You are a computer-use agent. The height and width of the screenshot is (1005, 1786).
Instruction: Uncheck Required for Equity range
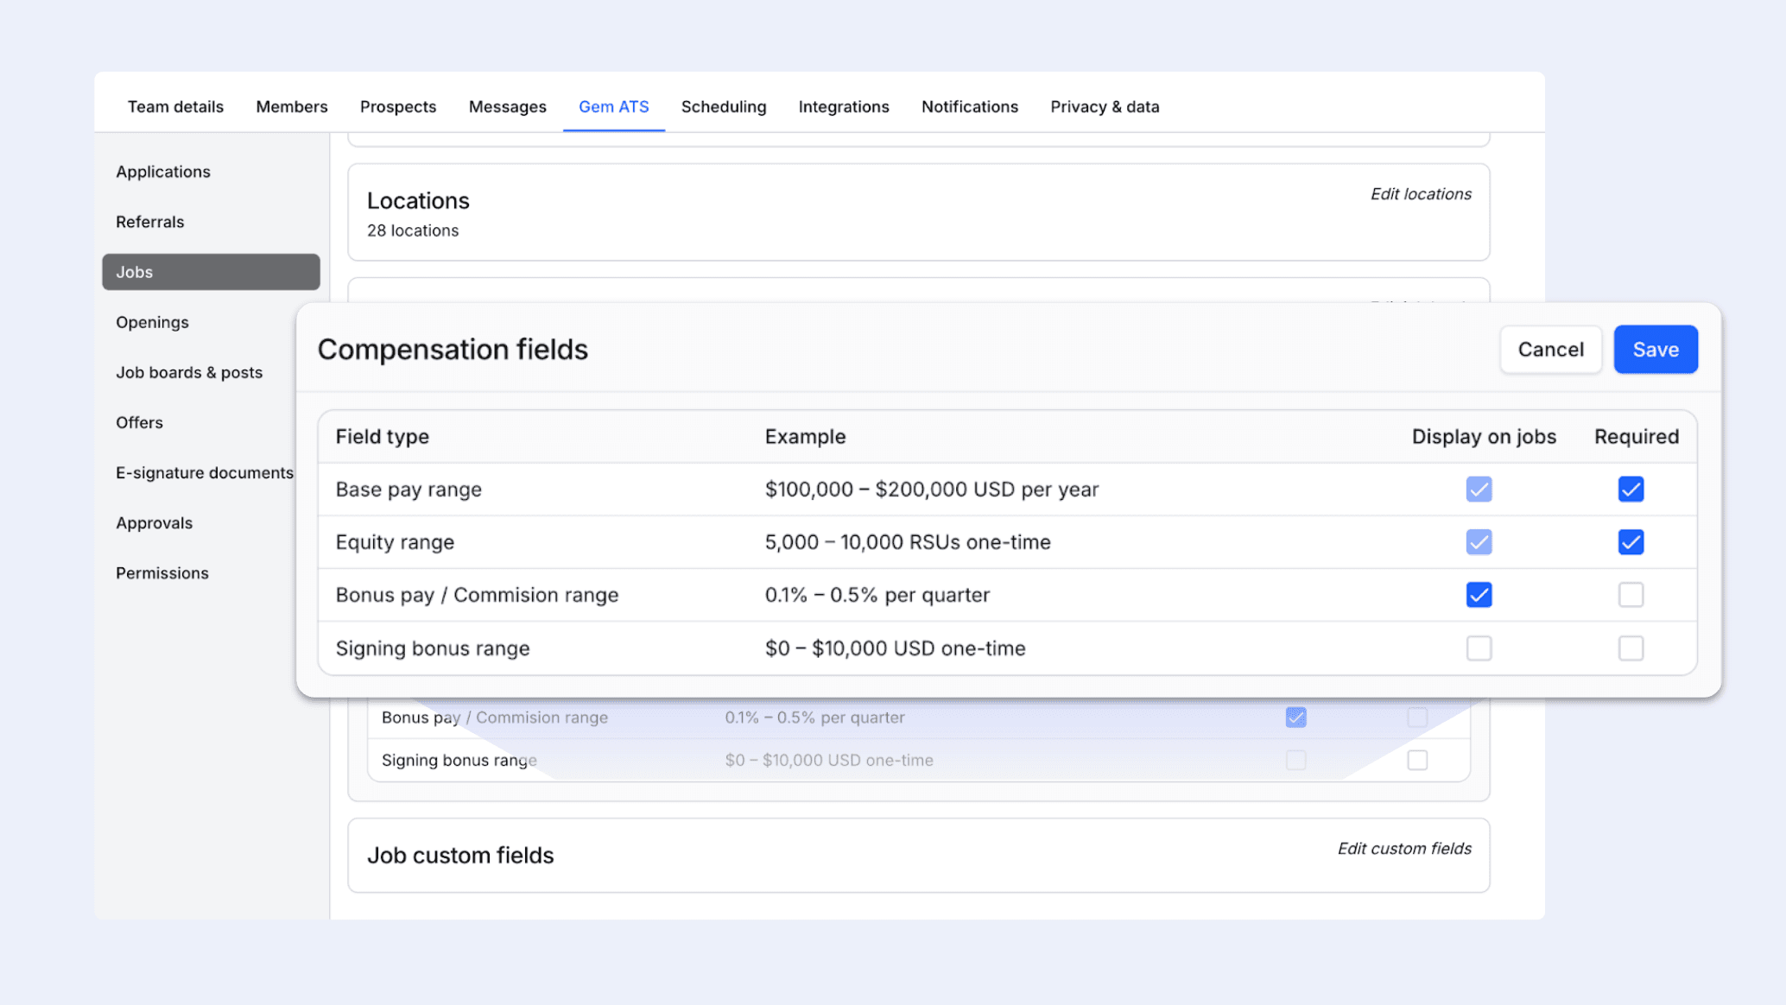click(x=1631, y=542)
